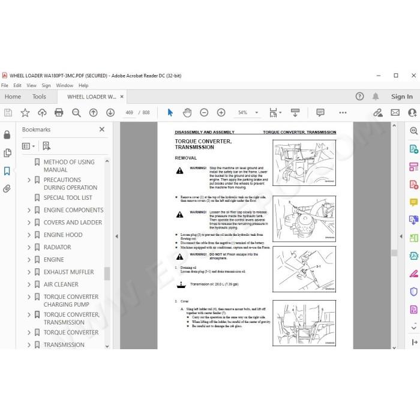Click the find current bookmark icon
Viewport: 420px width, 420px height.
point(46,146)
